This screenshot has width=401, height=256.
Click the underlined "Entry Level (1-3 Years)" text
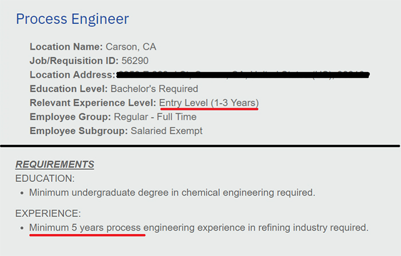[209, 103]
